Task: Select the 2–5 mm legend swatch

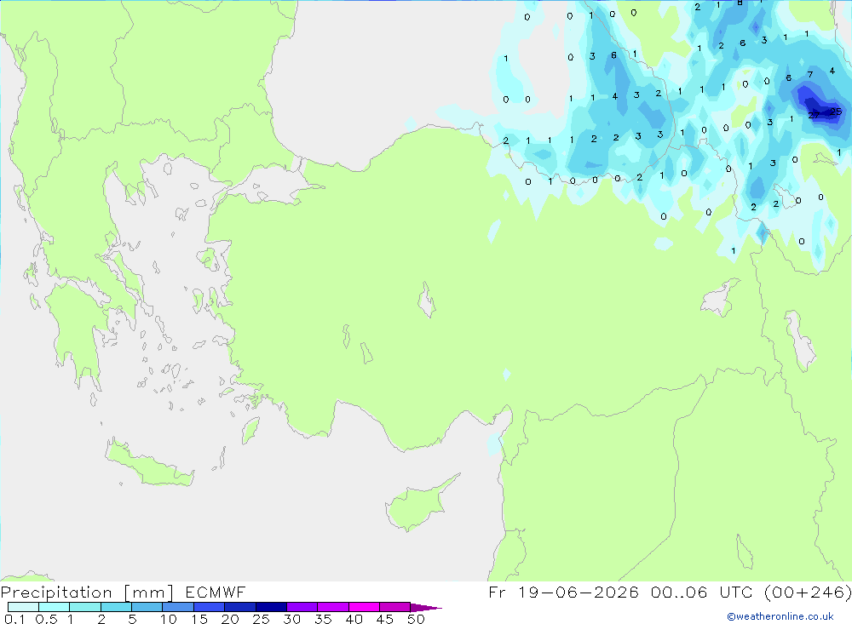Action: click(116, 607)
